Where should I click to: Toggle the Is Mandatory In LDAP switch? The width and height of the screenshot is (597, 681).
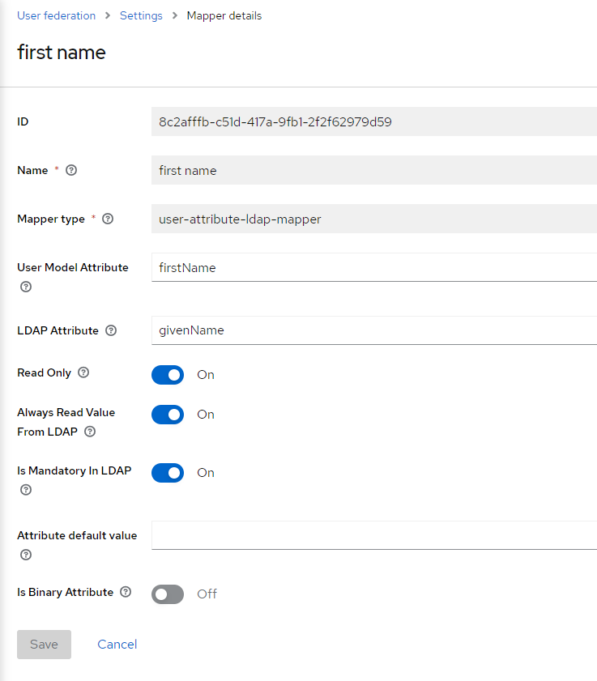tap(168, 473)
